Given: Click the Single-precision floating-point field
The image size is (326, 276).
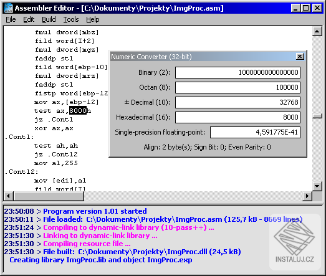Looking at the screenshot, I should coord(255,132).
